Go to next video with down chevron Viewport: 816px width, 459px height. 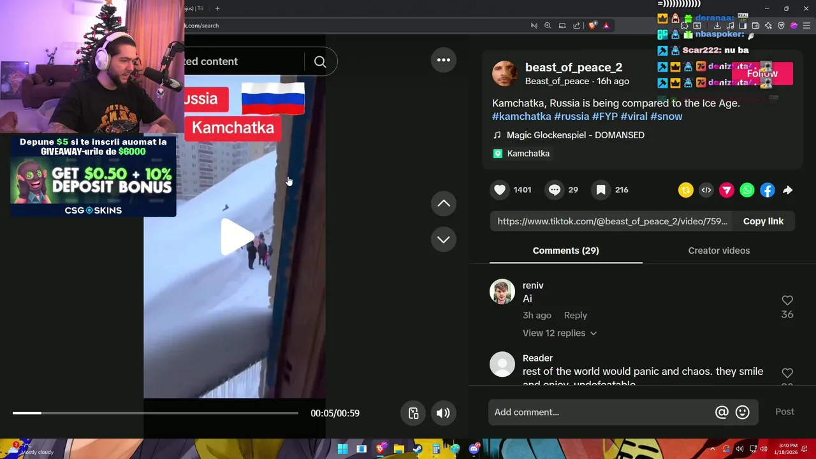coord(444,239)
